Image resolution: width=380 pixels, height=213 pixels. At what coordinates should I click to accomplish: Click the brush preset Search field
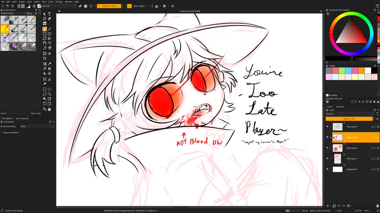pyautogui.click(x=13, y=113)
